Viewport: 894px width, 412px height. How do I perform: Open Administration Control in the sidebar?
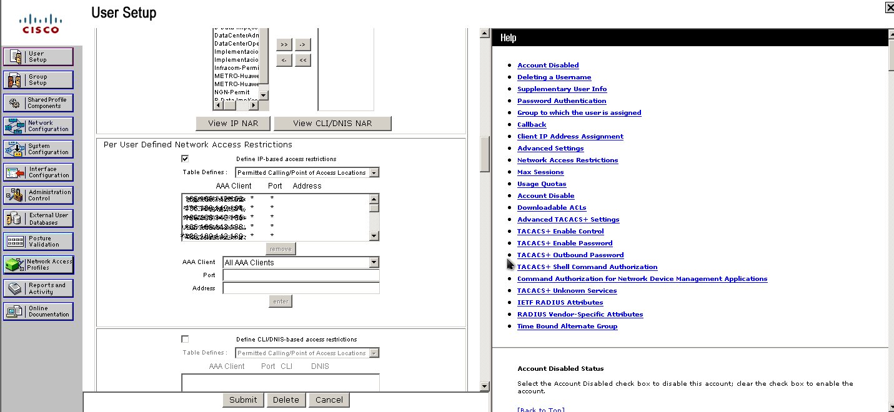click(x=38, y=195)
